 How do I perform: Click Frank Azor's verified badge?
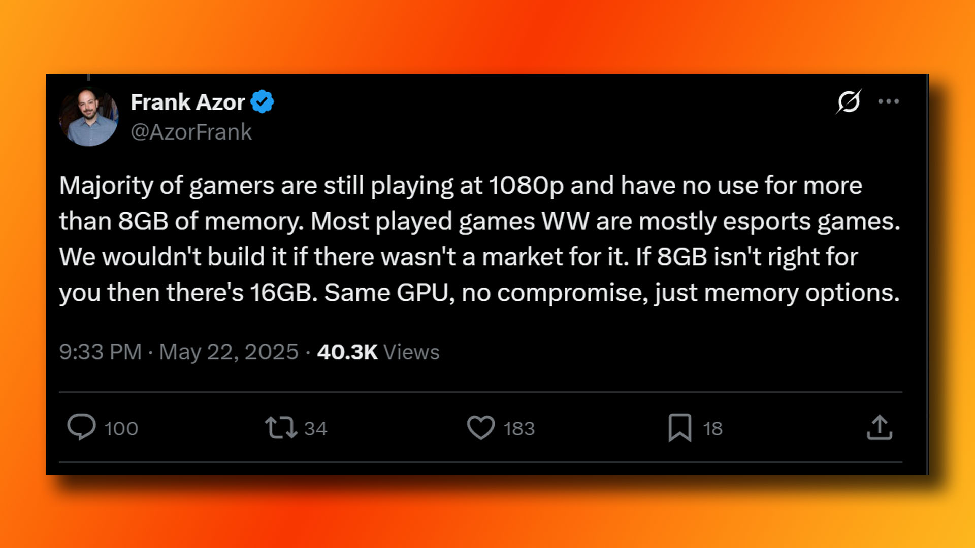(262, 101)
